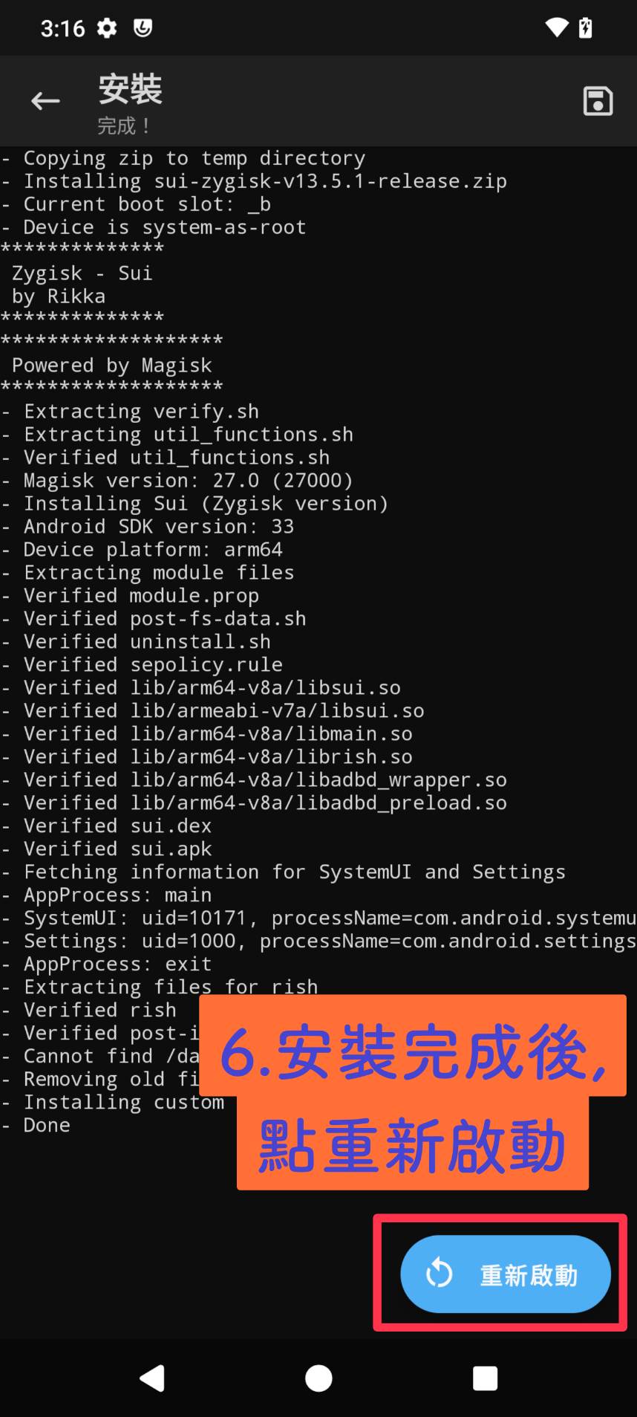Tap the settings gear in the status bar

click(108, 28)
